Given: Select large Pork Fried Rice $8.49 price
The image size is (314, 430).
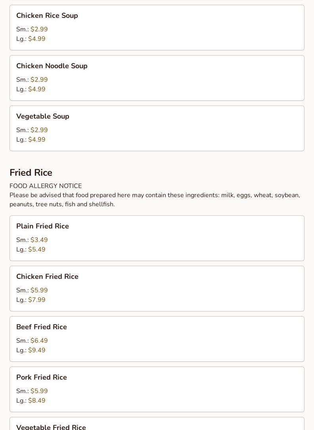Looking at the screenshot, I should (x=36, y=401).
